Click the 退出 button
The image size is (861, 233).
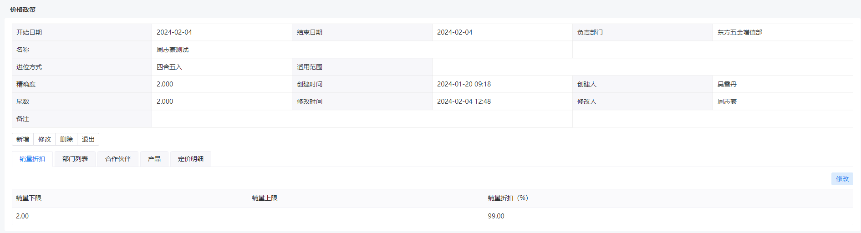[x=88, y=139]
